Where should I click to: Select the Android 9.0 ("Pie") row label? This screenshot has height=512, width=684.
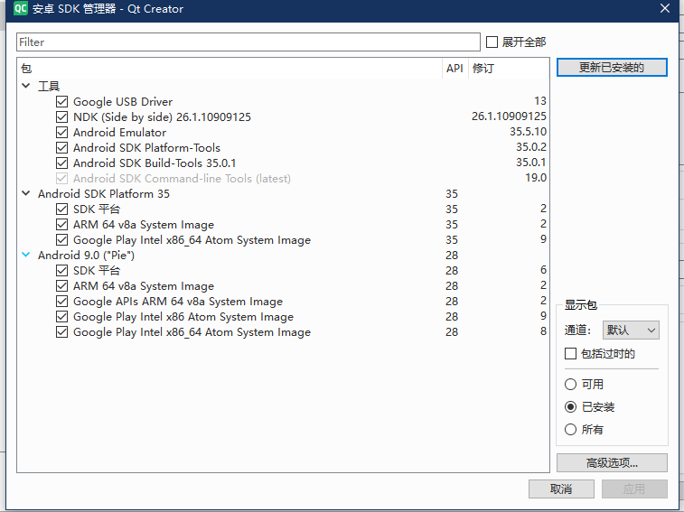[87, 256]
